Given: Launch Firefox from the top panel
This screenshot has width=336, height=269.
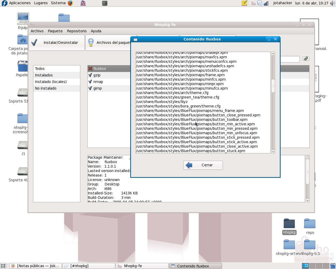Looking at the screenshot, I should coord(70,3).
